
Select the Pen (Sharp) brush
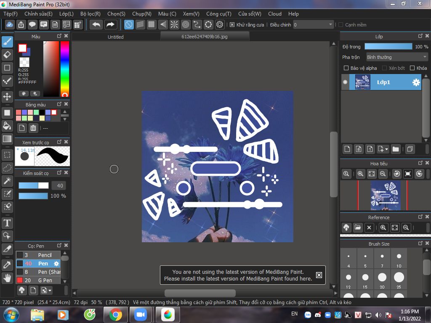[38, 272]
